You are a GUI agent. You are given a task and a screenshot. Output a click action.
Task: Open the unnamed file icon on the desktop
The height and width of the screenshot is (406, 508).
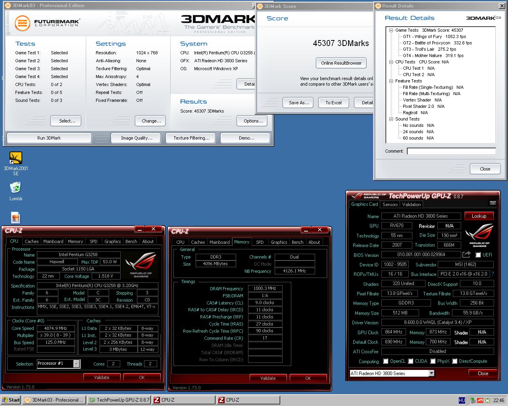pos(15,218)
